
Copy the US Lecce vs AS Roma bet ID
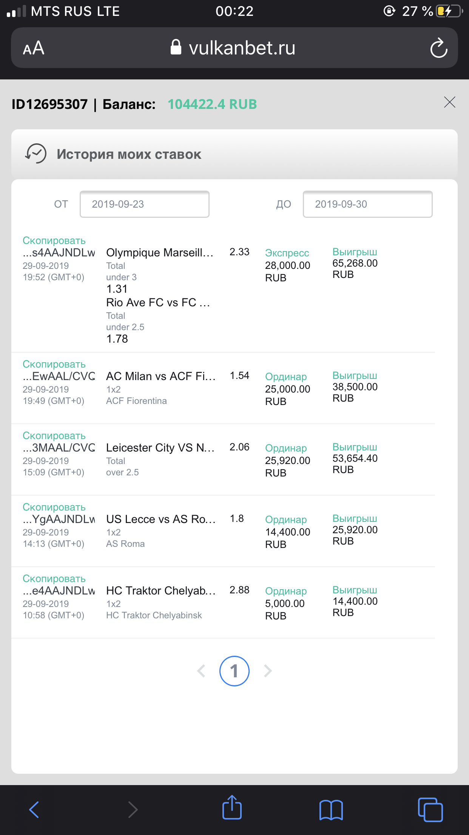[54, 507]
